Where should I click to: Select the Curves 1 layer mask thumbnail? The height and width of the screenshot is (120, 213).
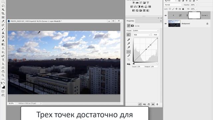click(194, 15)
